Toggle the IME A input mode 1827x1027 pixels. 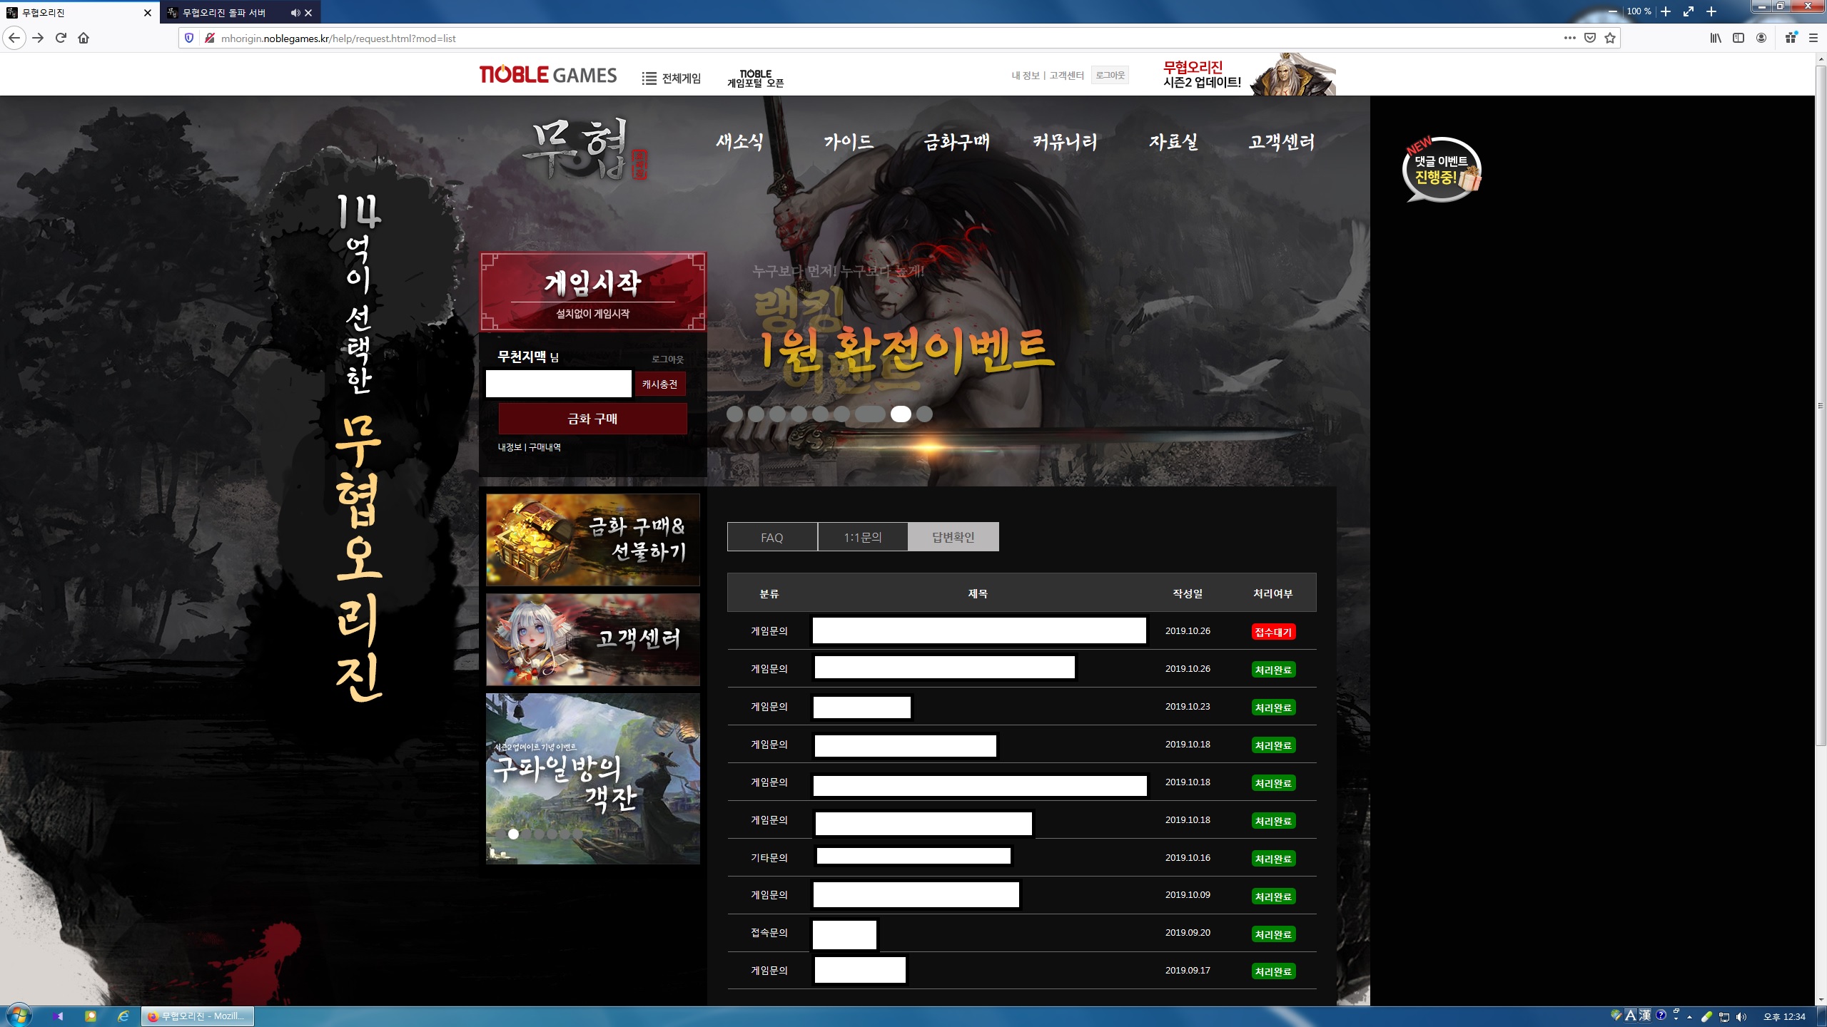tap(1631, 1016)
